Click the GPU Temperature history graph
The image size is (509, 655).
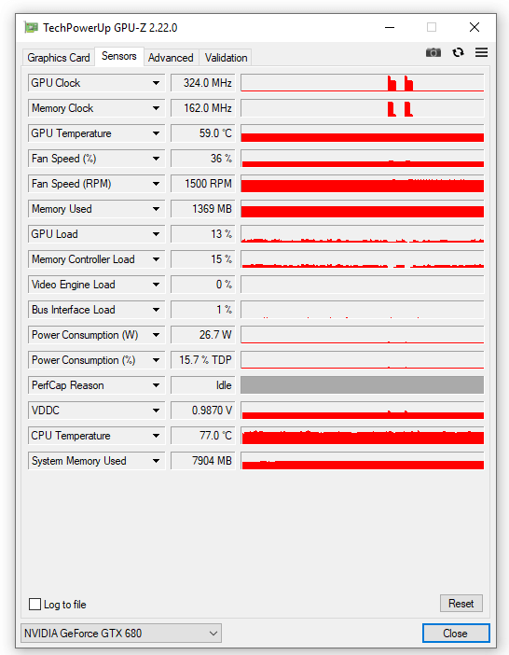362,133
